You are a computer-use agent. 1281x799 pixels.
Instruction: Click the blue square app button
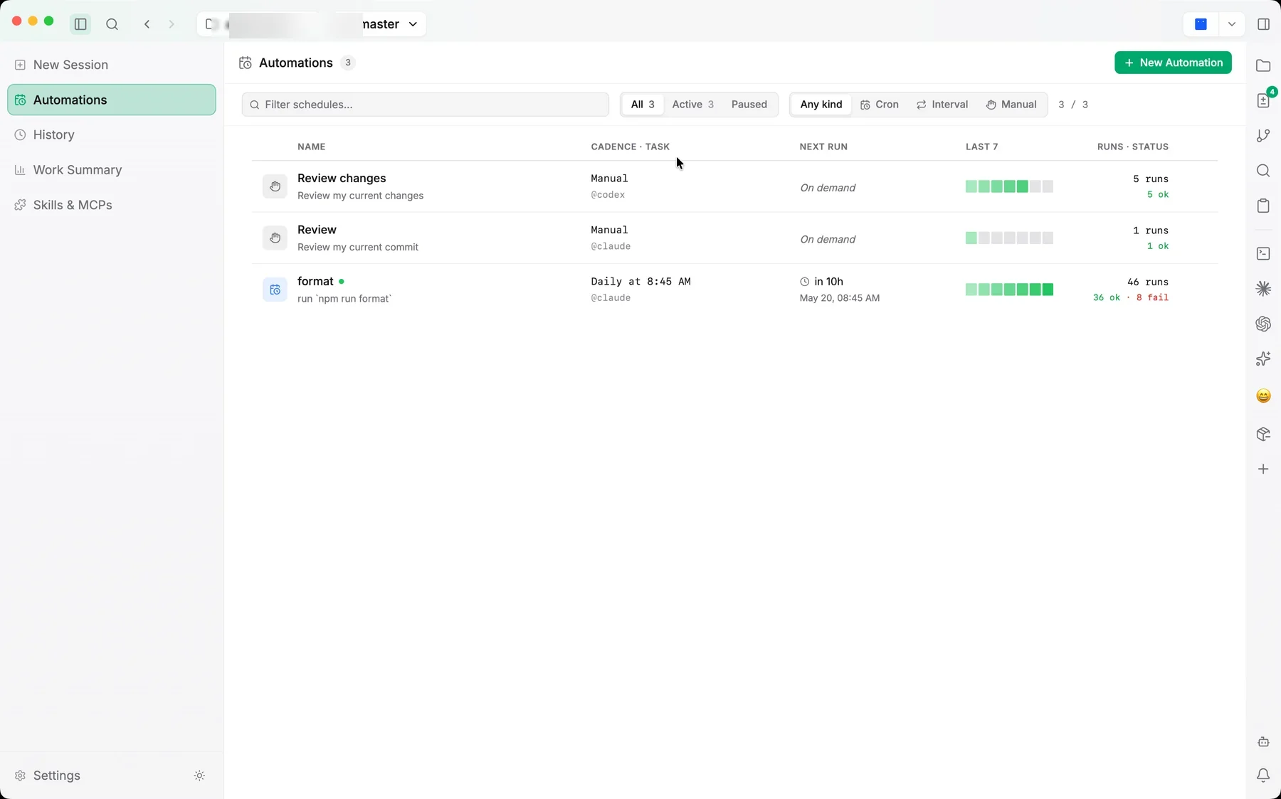(x=1201, y=24)
